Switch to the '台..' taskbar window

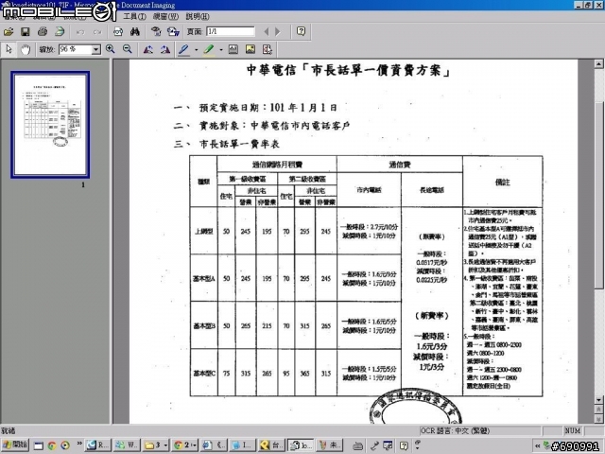[271, 445]
